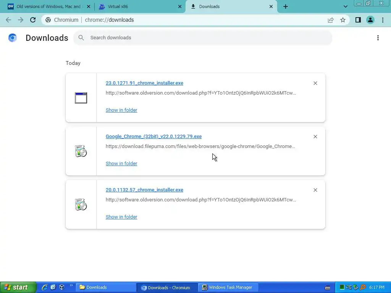Click the green CPU usage tray icon
This screenshot has width=391, height=293.
[342, 287]
